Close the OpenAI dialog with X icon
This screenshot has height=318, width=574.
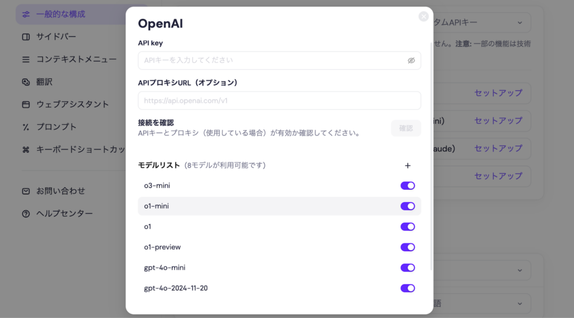(424, 17)
